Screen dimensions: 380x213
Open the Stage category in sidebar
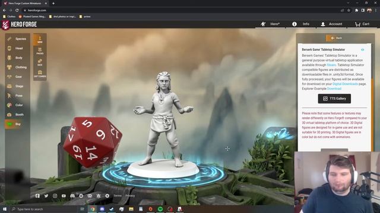click(x=17, y=86)
